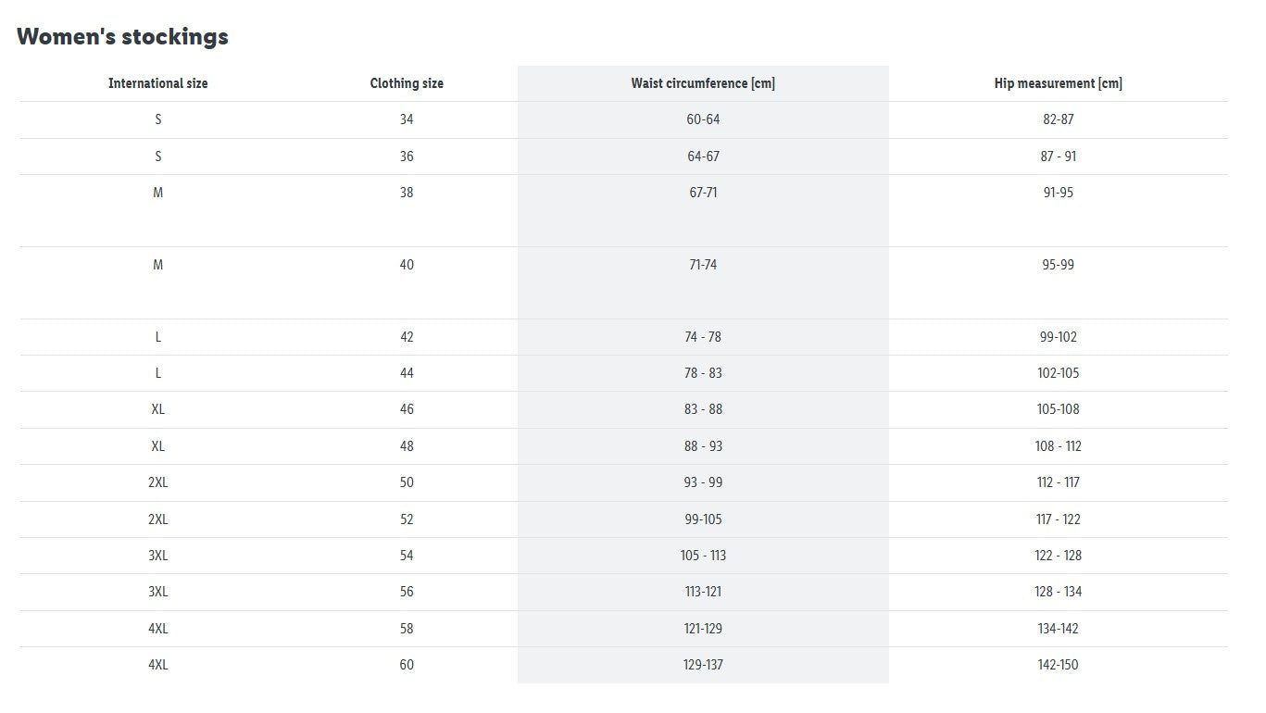
Task: Select clothing size 46 cell
Action: pyautogui.click(x=407, y=409)
